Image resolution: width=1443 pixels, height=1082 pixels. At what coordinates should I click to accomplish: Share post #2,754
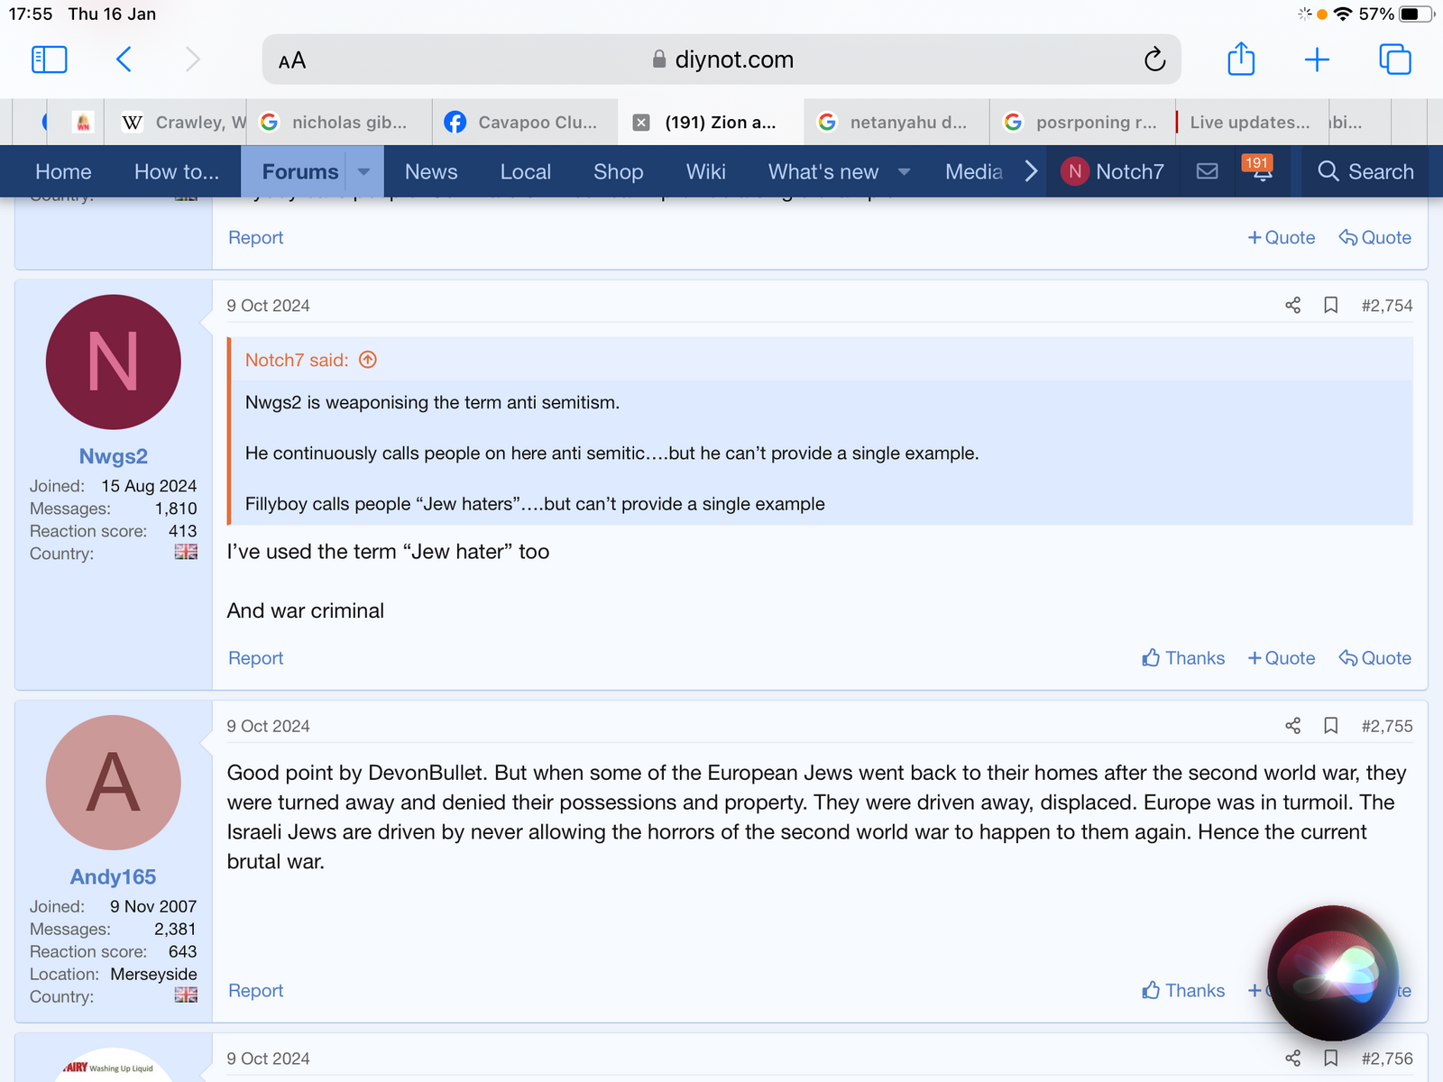(x=1292, y=306)
